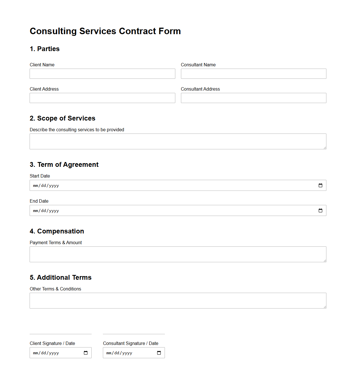
Task: Select the Consultant Address field
Action: (x=253, y=98)
